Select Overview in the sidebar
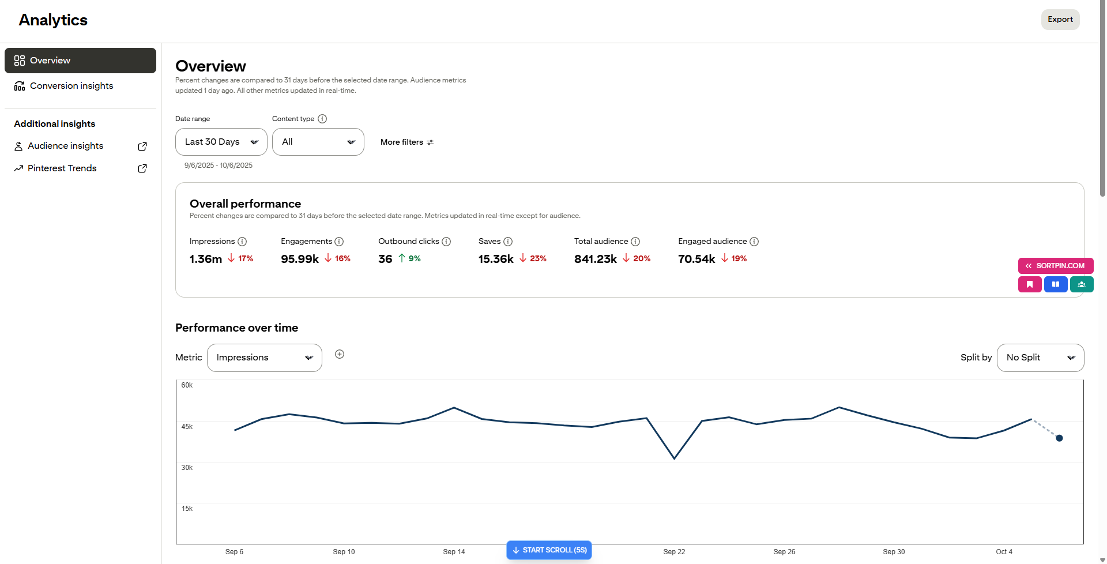Screen dimensions: 1107x564 (x=80, y=61)
